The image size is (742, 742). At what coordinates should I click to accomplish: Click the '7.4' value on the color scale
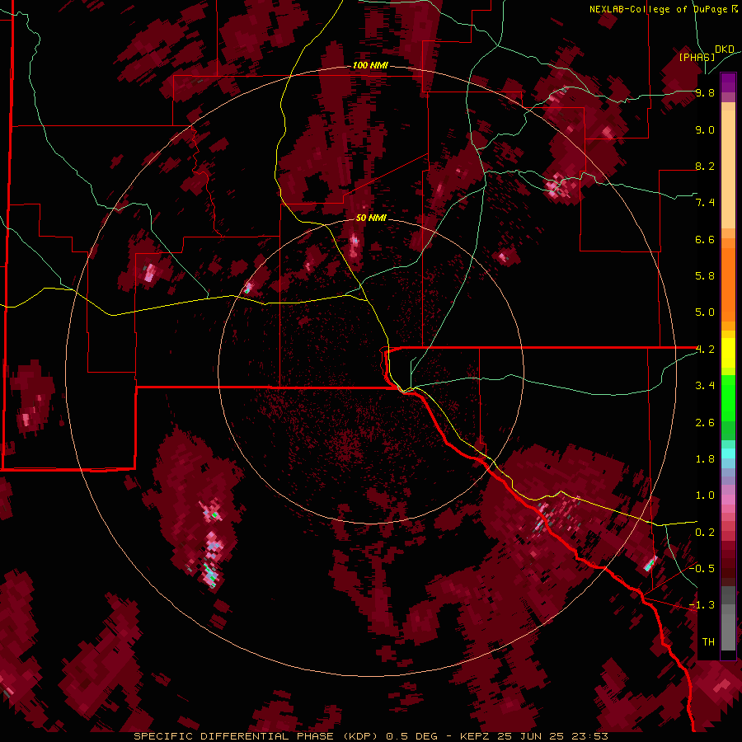[x=705, y=203]
